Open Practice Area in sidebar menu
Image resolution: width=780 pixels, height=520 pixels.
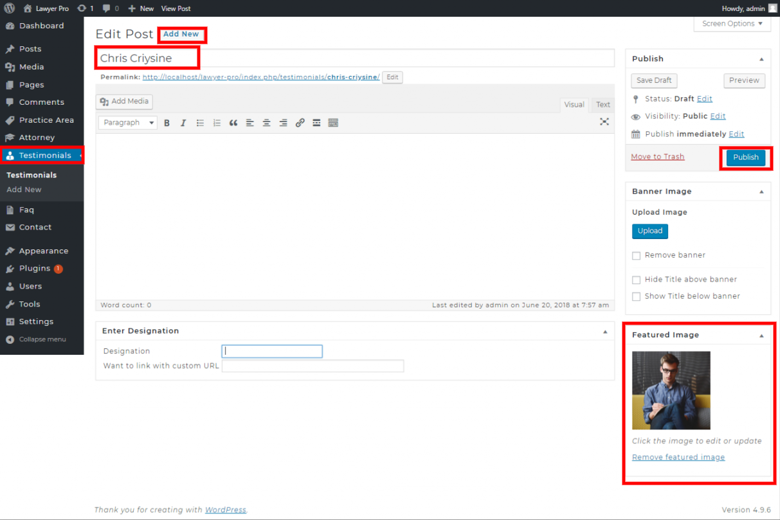click(46, 120)
